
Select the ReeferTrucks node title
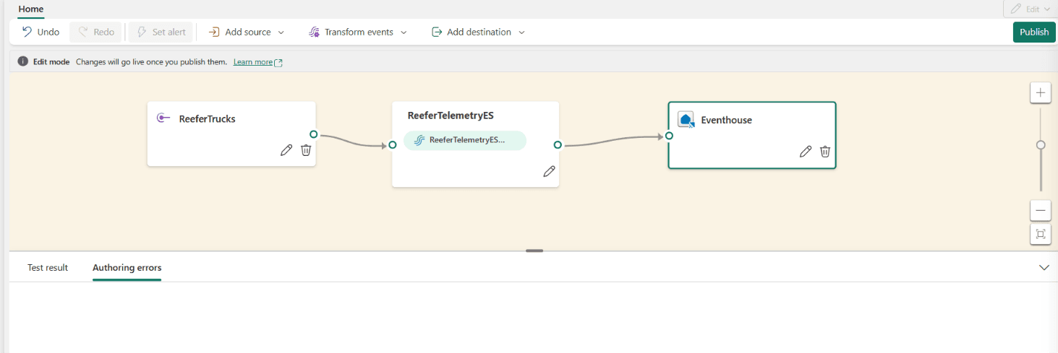[207, 119]
